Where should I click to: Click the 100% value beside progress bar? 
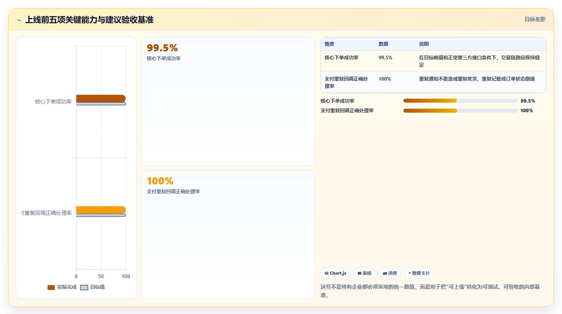tap(527, 111)
